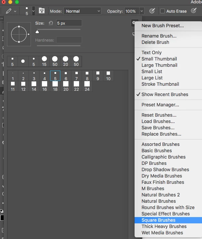Toggle pressure for opacity icon
This screenshot has height=239, width=202.
tap(152, 11)
